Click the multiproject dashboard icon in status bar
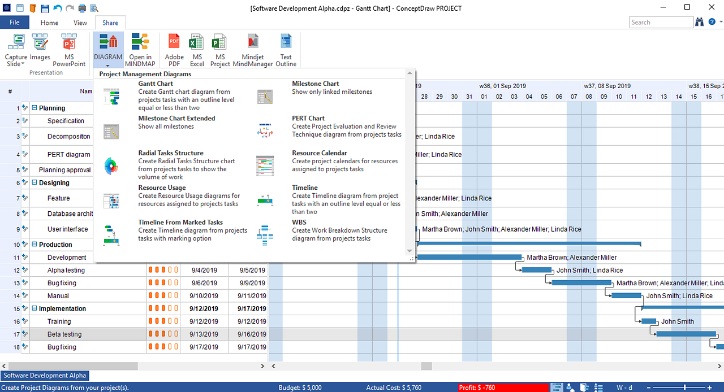 pos(584,387)
